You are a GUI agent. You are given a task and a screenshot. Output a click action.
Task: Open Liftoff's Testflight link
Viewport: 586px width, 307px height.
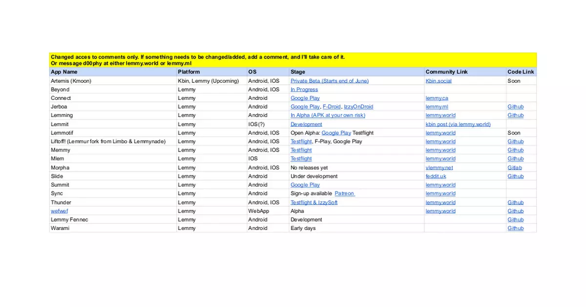click(x=301, y=141)
